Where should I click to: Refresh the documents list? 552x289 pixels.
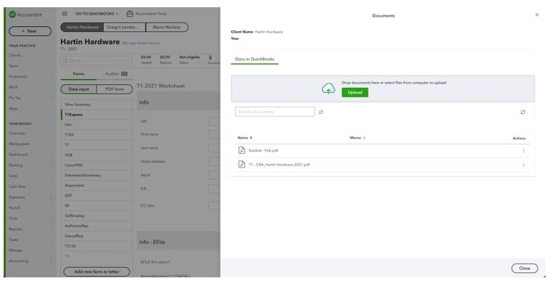pos(523,112)
